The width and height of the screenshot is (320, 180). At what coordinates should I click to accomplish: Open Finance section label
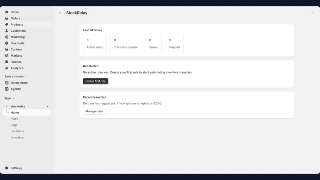click(x=16, y=62)
